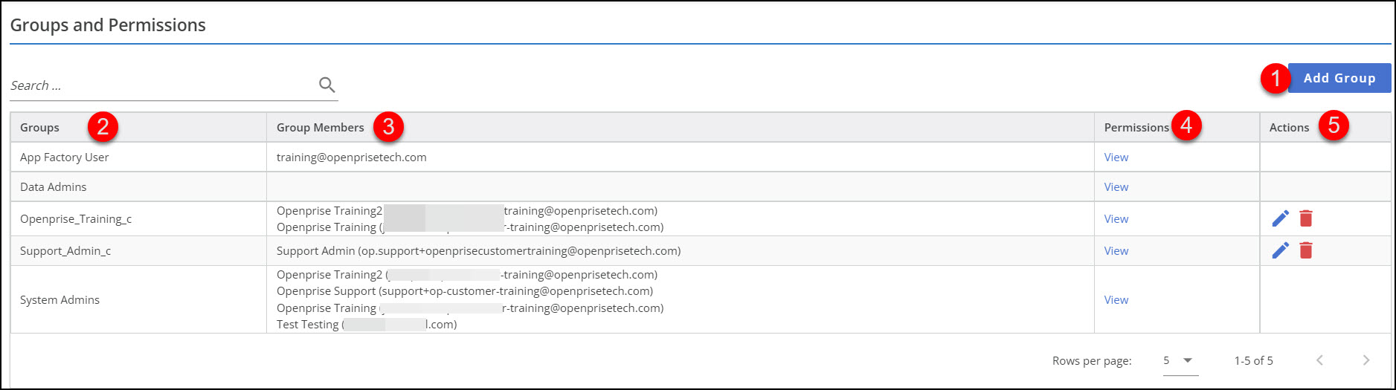View permissions for App Factory User
The height and width of the screenshot is (390, 1396).
1116,157
